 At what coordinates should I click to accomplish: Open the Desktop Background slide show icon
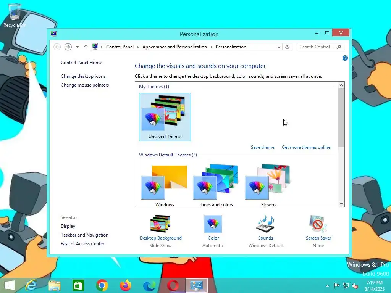pyautogui.click(x=161, y=224)
